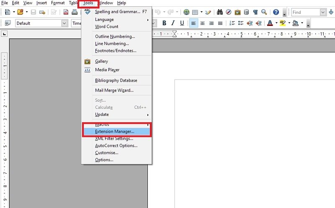
Task: Click the Insert Table icon
Action: (x=195, y=12)
